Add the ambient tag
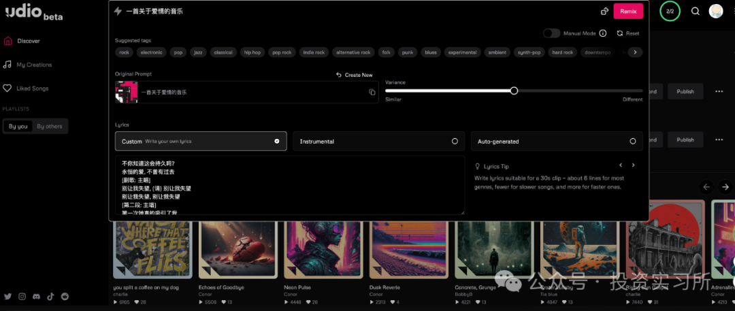Viewport: 735px width, 311px height. [x=497, y=52]
